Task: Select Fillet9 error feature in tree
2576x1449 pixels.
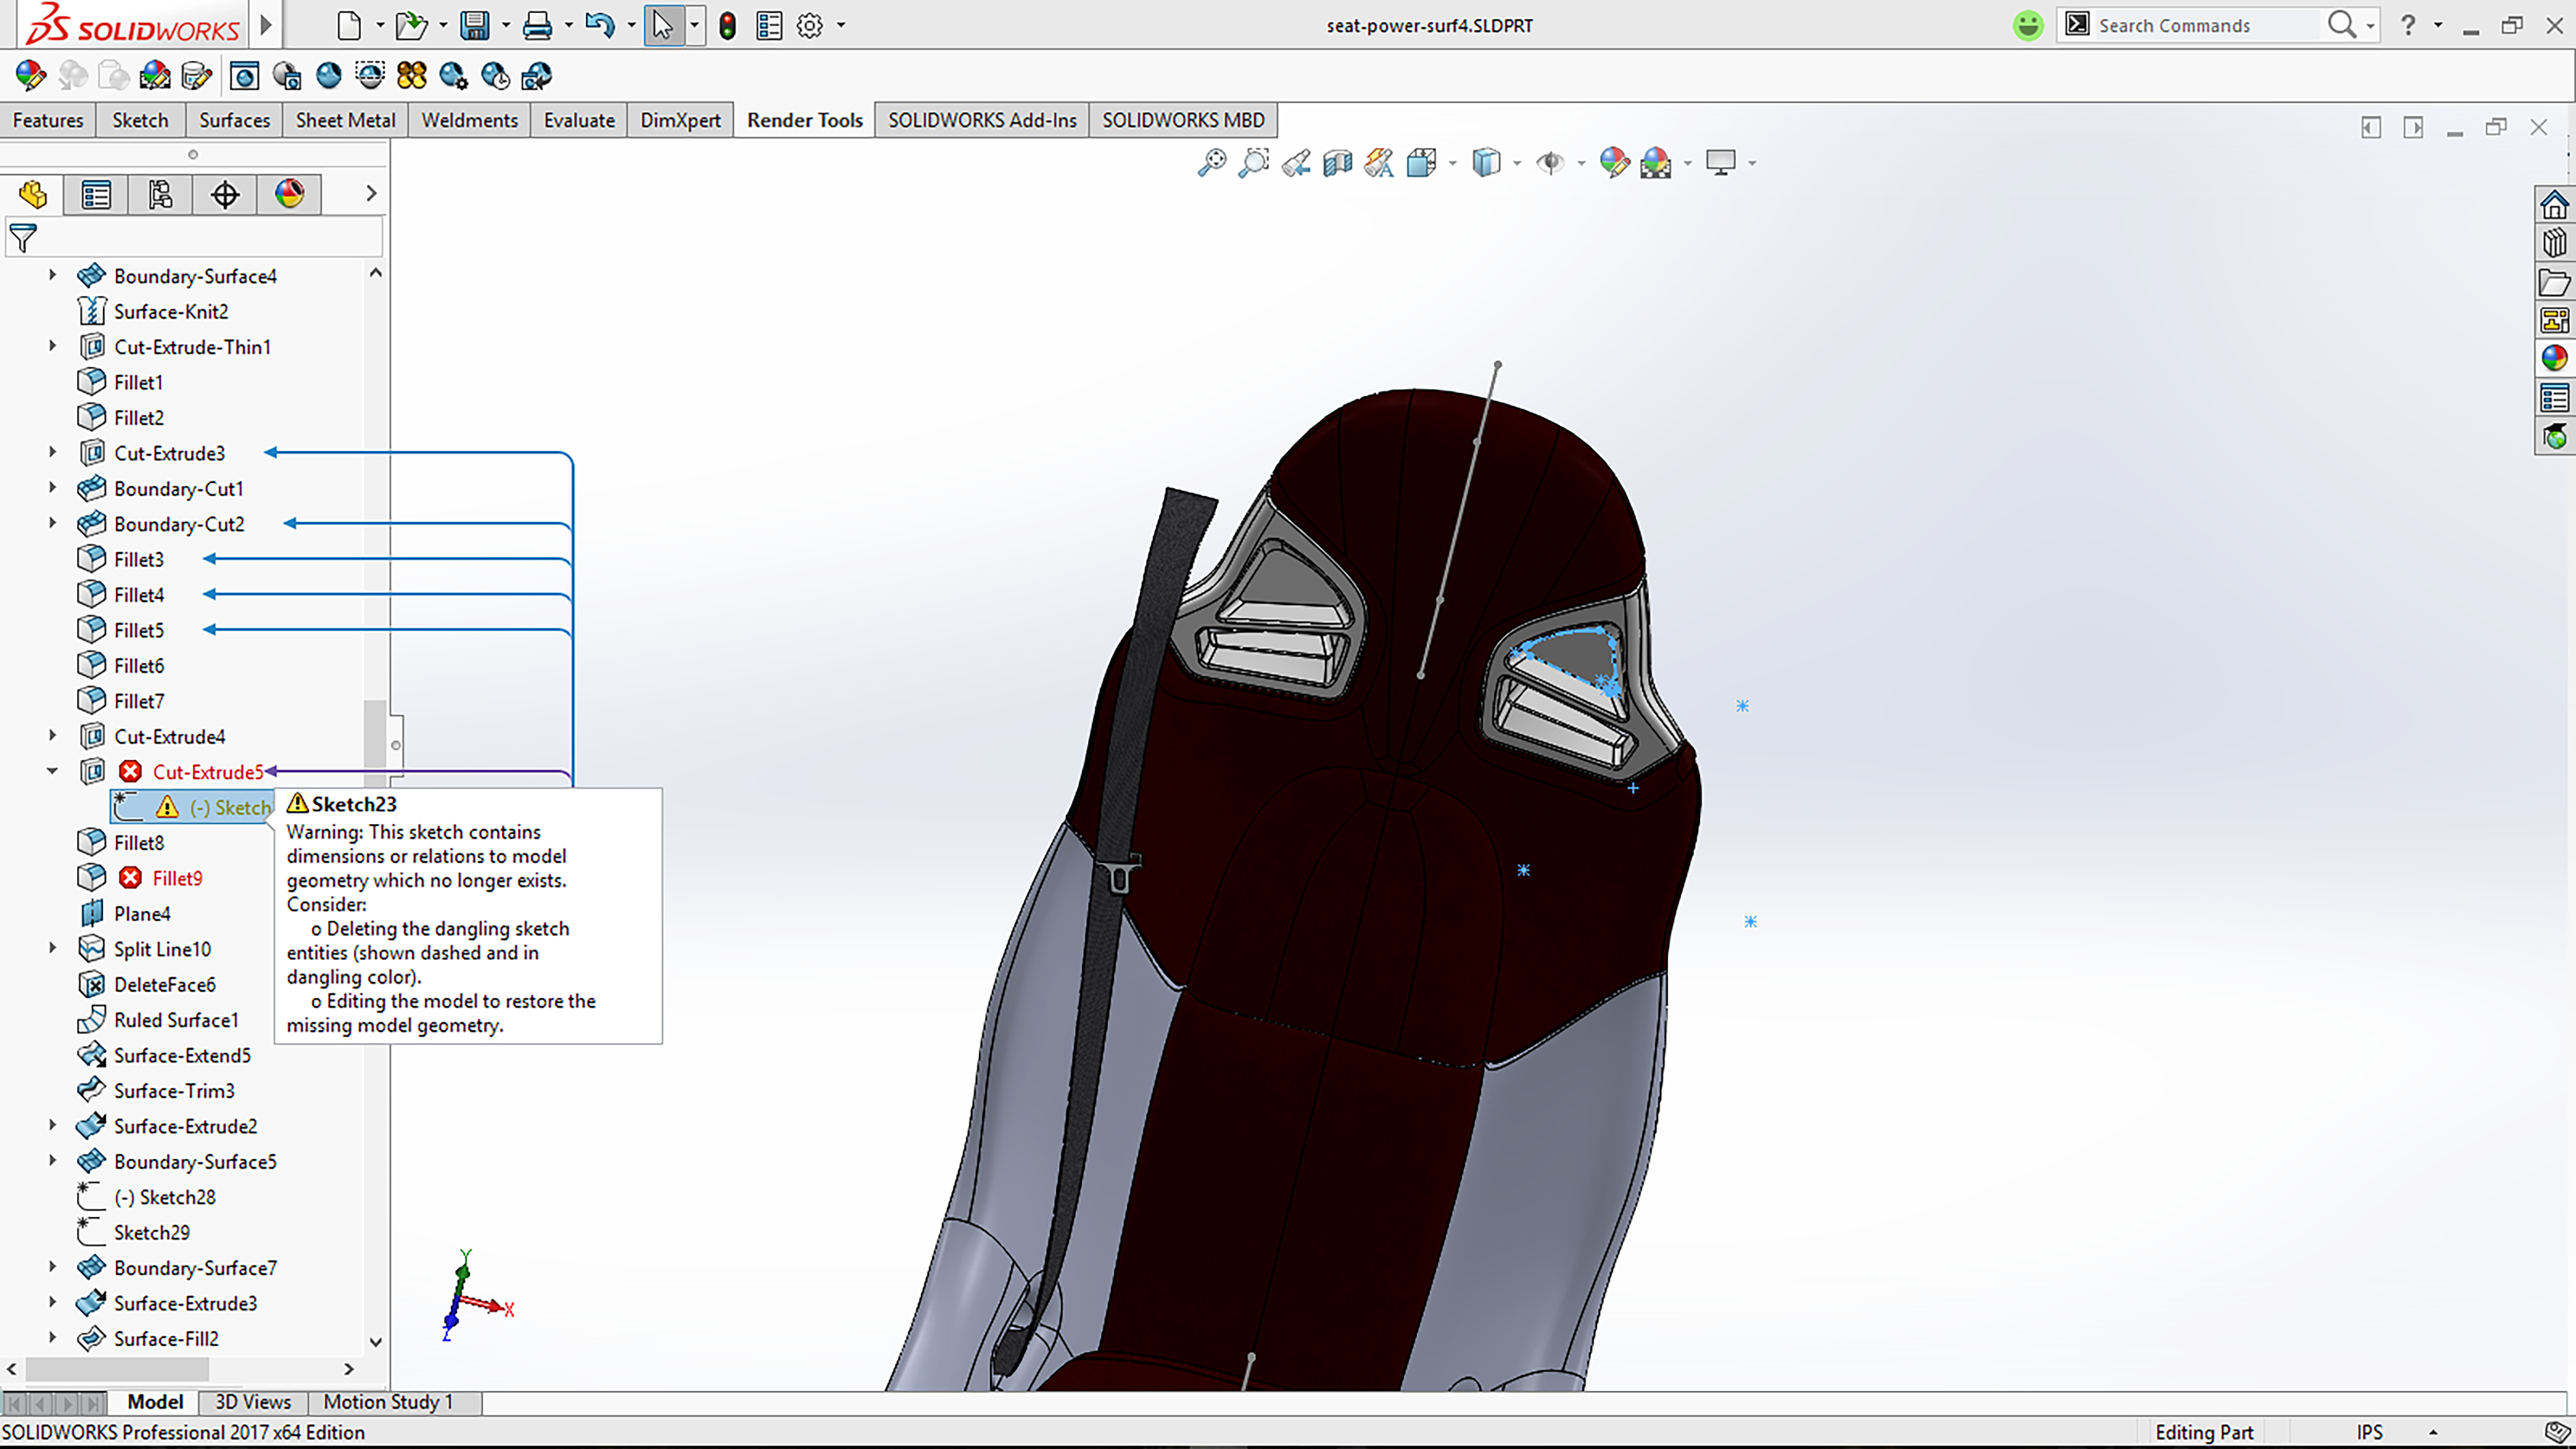Action: point(177,878)
